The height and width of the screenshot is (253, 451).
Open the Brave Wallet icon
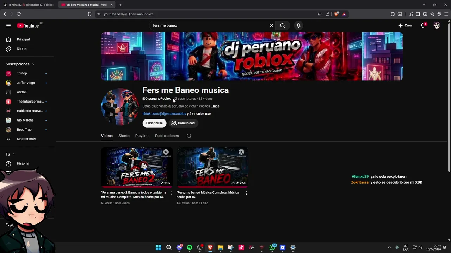click(425, 14)
